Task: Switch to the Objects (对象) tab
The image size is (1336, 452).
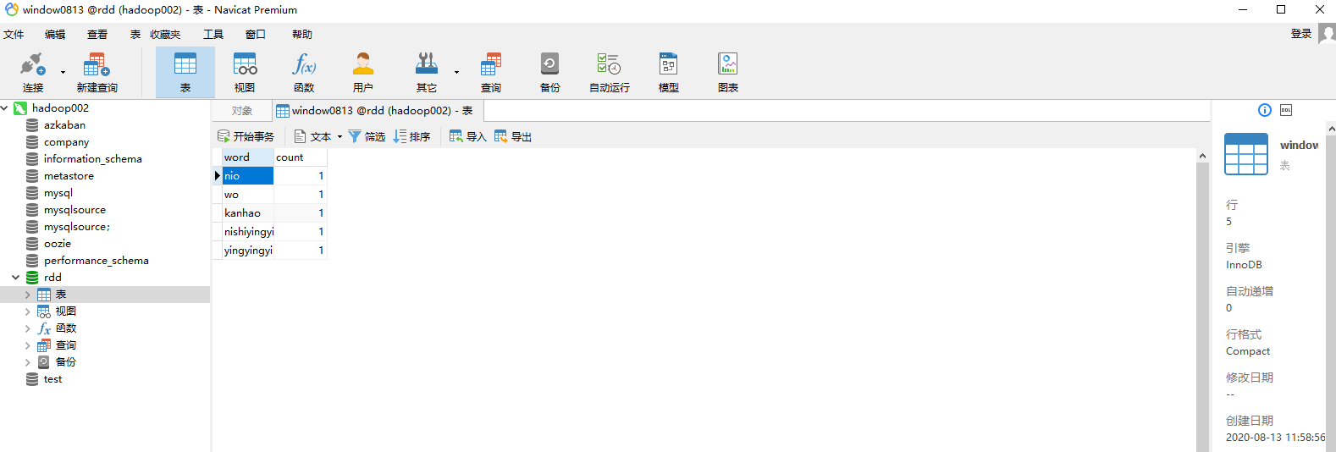Action: (242, 111)
